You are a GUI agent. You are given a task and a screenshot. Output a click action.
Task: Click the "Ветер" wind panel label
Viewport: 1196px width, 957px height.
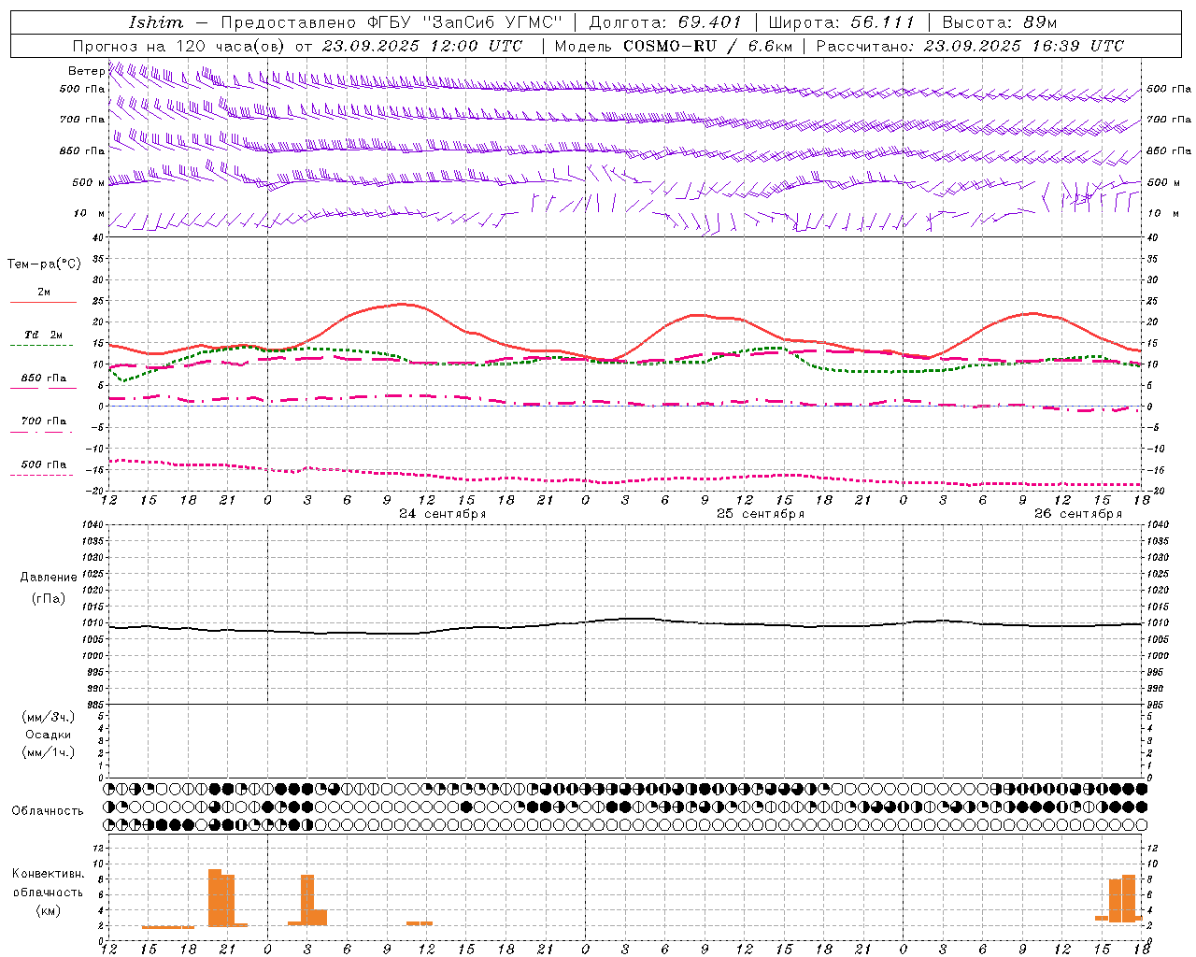click(x=86, y=71)
